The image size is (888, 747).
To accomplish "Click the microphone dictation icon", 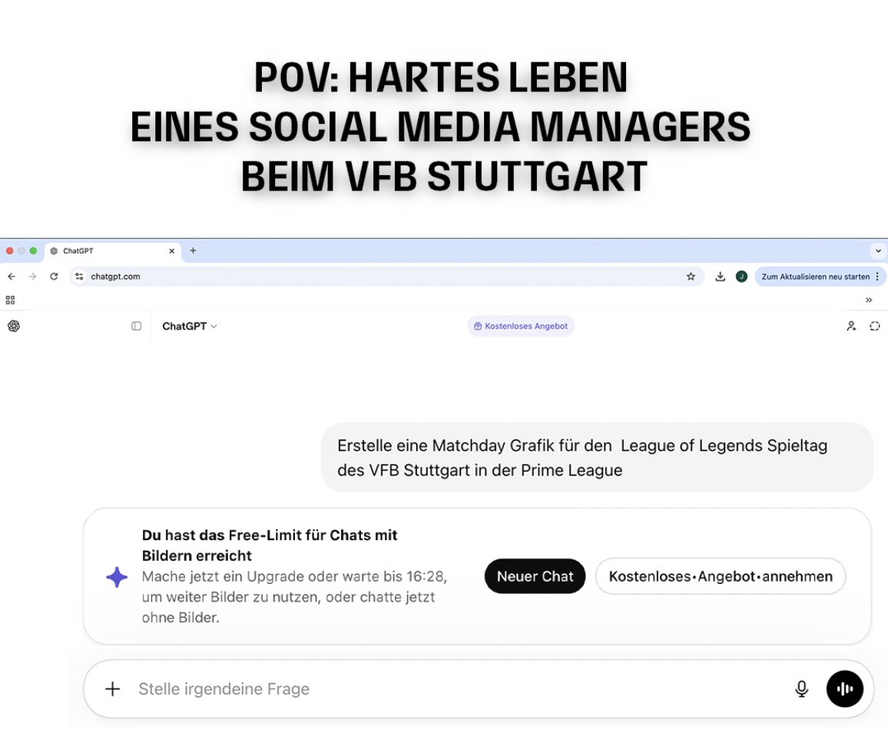I will [801, 689].
